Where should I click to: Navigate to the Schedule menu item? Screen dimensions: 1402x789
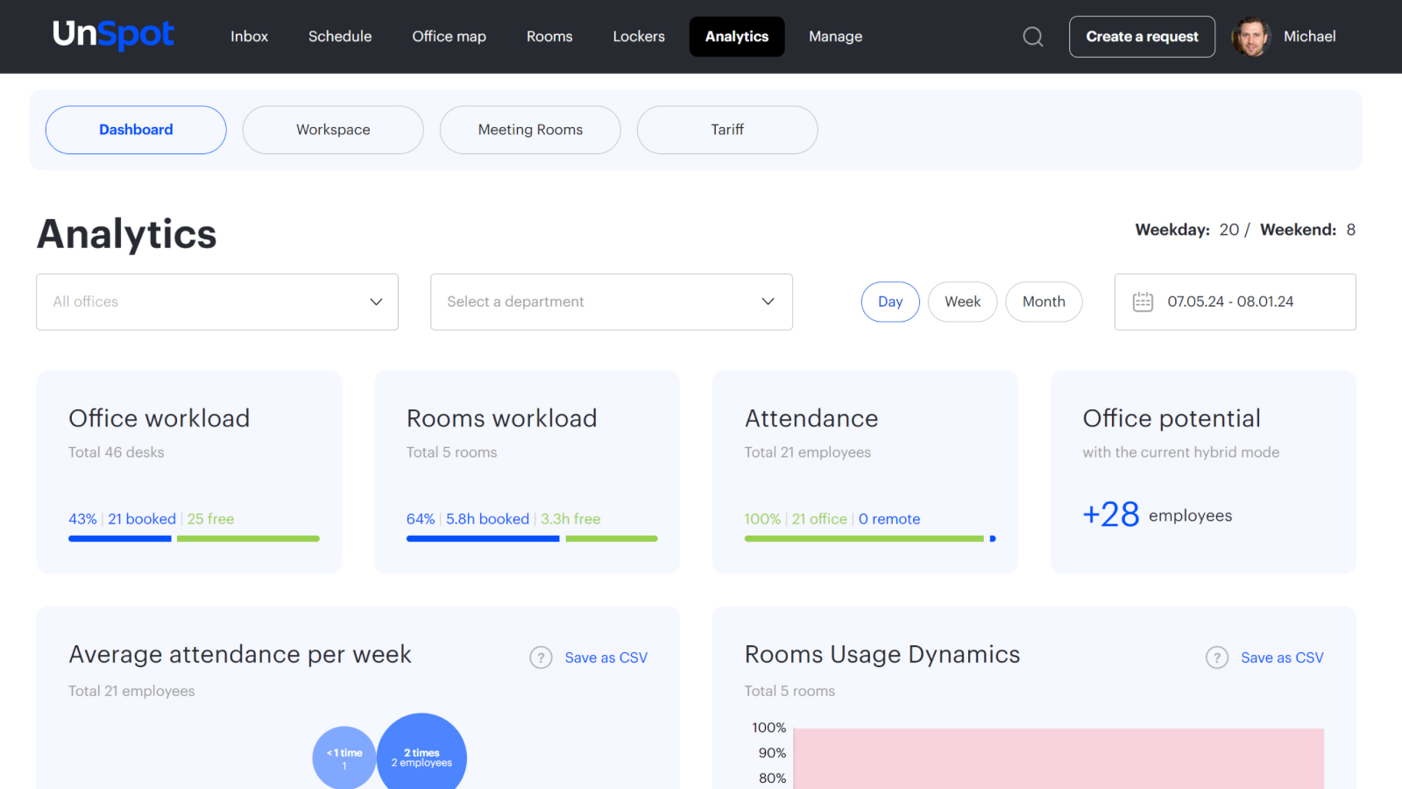pos(339,36)
